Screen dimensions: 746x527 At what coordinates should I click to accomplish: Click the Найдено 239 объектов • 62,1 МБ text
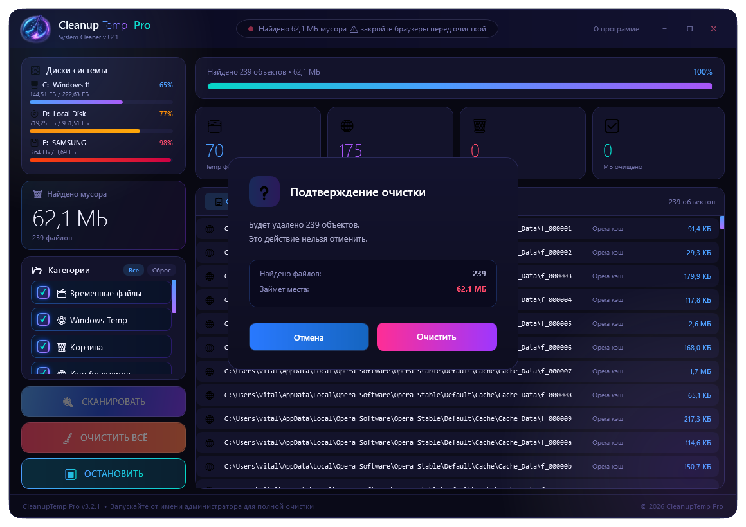264,72
